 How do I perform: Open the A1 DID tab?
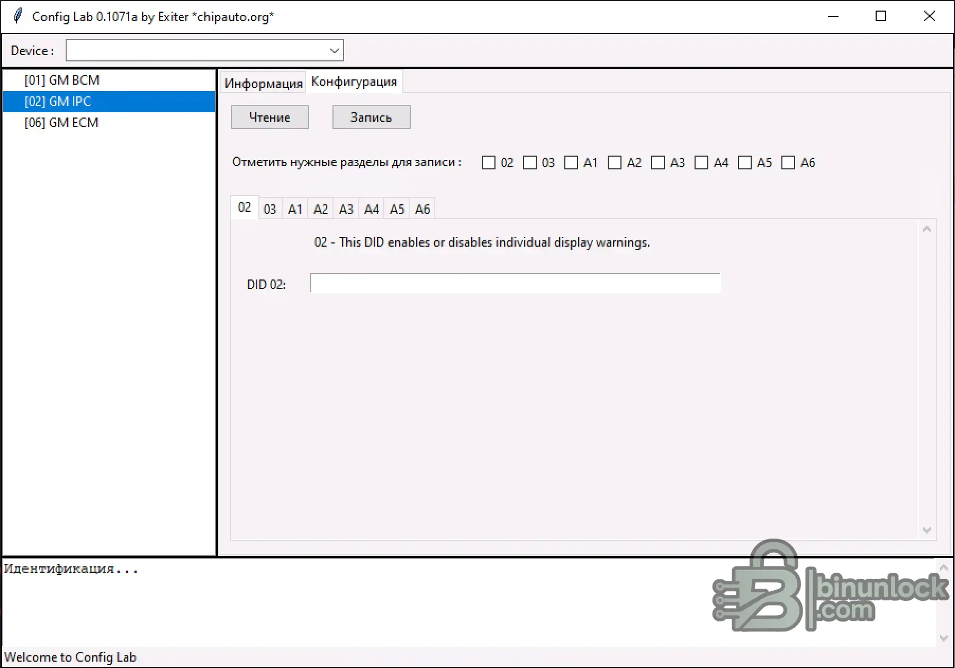tap(295, 209)
